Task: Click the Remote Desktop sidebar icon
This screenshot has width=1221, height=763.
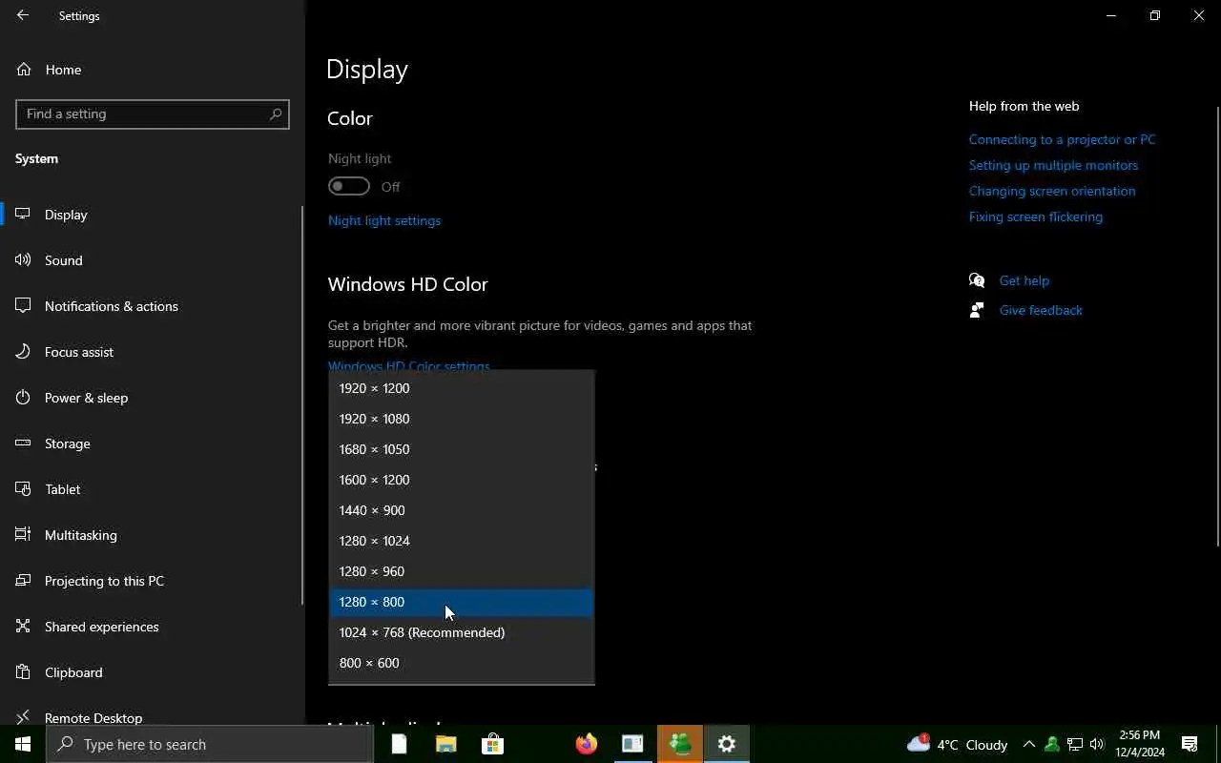Action: point(23,718)
